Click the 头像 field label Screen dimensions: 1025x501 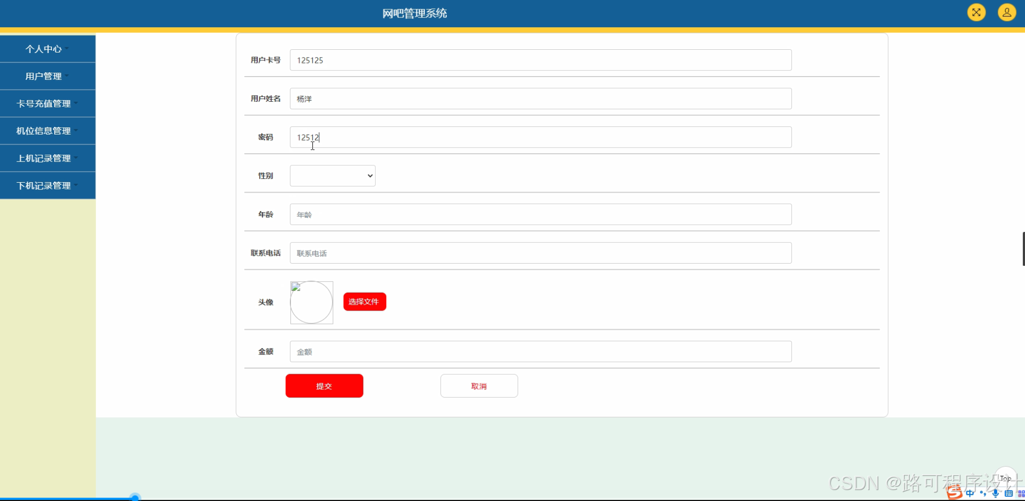coord(265,302)
